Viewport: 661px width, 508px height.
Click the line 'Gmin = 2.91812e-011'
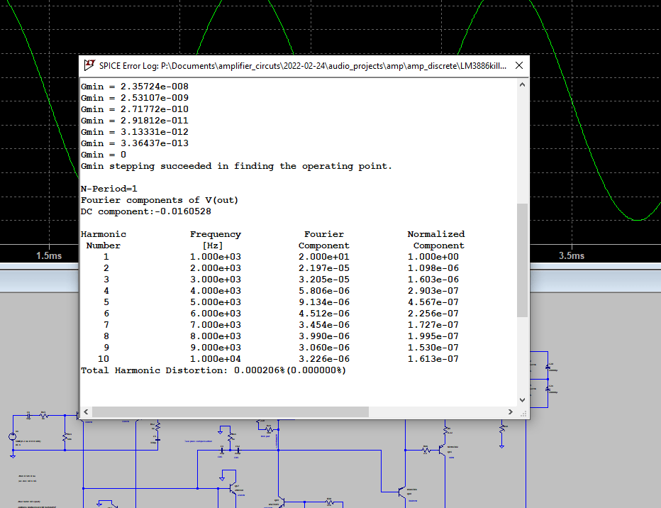tap(135, 121)
